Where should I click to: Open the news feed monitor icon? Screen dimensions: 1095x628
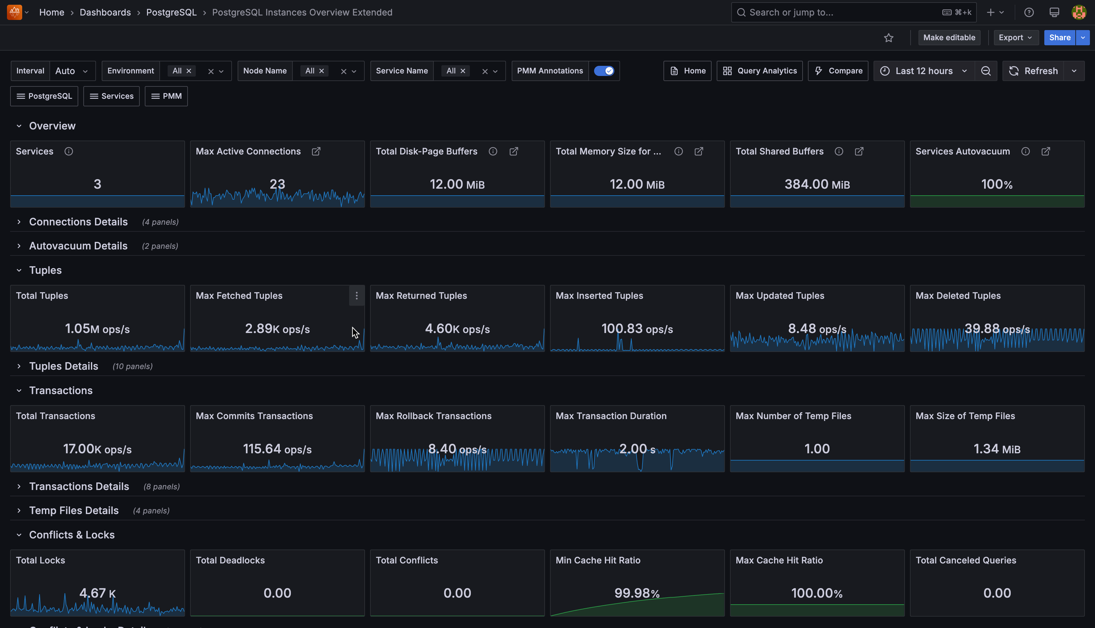click(x=1054, y=13)
